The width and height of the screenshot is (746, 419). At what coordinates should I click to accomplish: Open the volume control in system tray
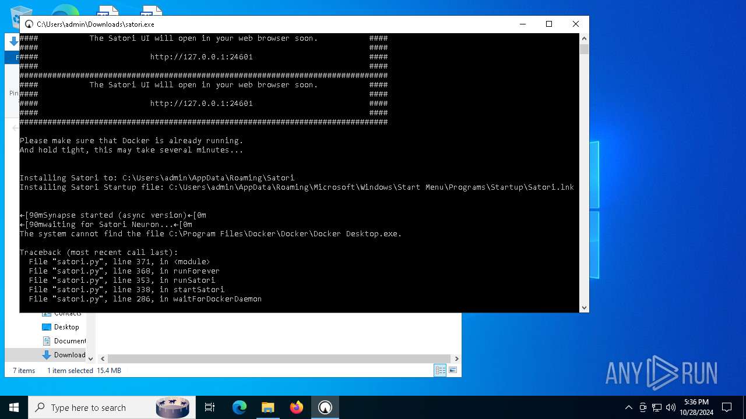point(671,408)
